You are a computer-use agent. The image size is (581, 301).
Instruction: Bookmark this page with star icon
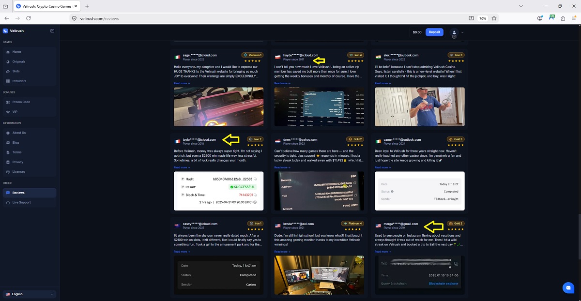pos(494,18)
